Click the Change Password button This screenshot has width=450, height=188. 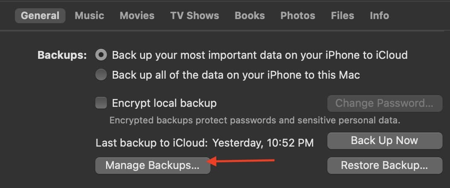[x=385, y=103]
